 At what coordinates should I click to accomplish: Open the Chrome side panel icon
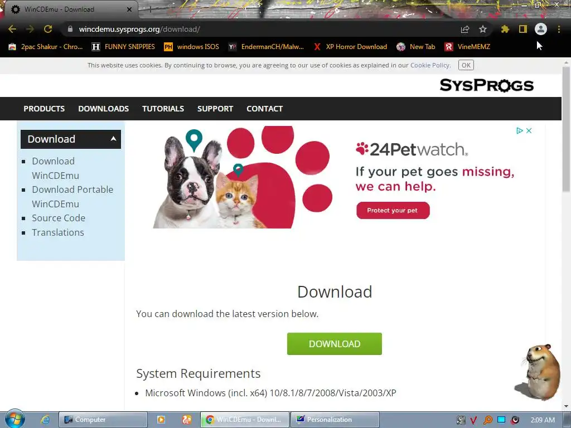point(523,29)
